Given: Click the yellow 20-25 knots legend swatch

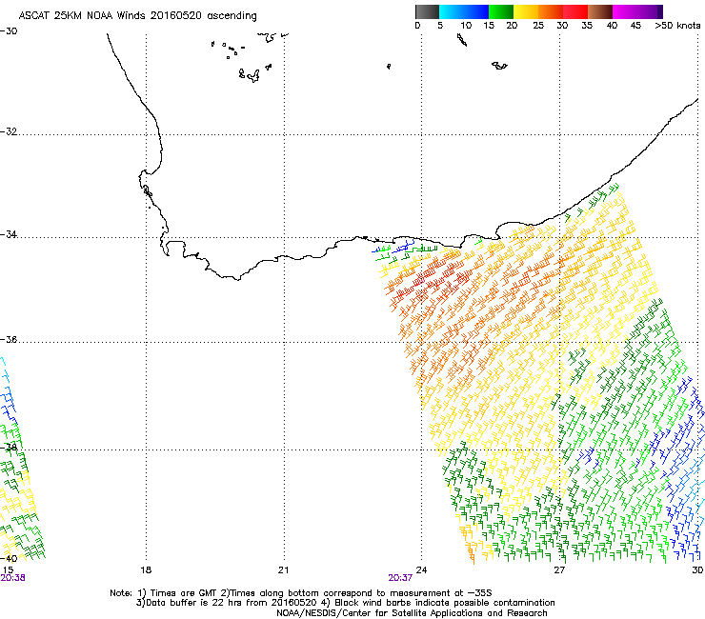Looking at the screenshot, I should [x=526, y=11].
